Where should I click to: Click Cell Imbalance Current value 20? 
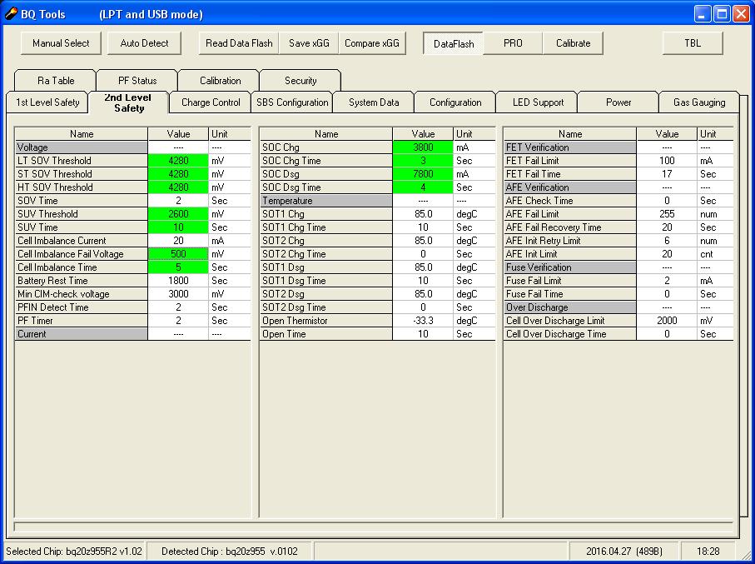pos(178,241)
